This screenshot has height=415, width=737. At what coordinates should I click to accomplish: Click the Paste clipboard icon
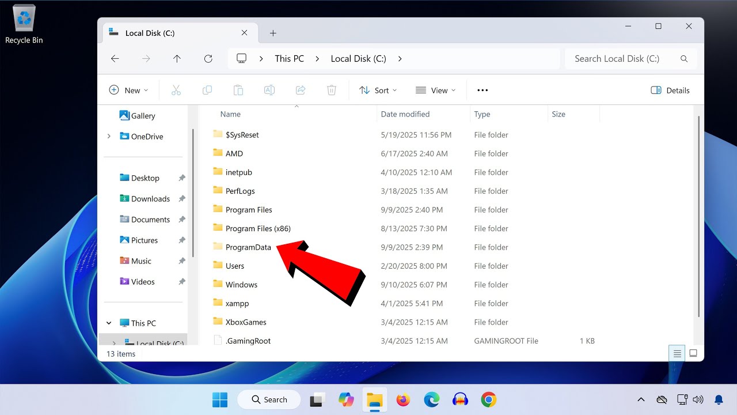click(x=238, y=90)
